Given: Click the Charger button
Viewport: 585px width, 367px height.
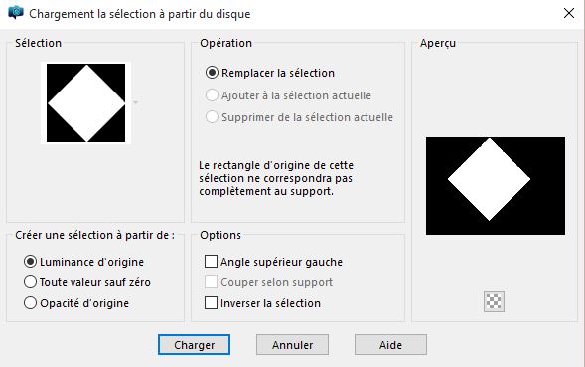Looking at the screenshot, I should 194,344.
